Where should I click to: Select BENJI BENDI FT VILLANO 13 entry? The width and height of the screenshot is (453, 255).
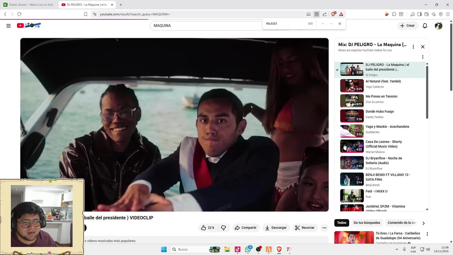point(380,179)
